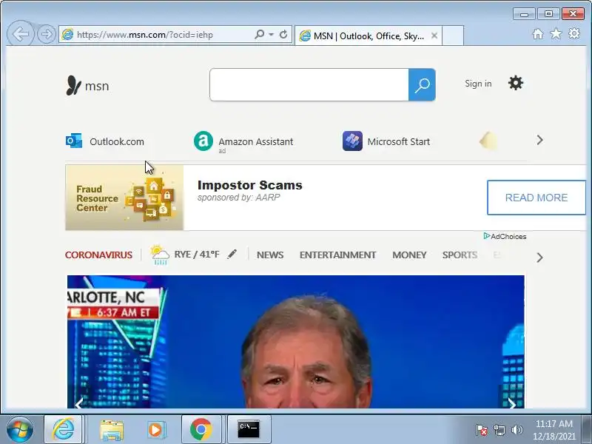Focus the MSN web search box
The height and width of the screenshot is (444, 592).
point(309,84)
